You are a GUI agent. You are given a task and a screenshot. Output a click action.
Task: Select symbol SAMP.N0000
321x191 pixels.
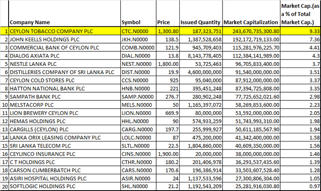click(x=138, y=97)
